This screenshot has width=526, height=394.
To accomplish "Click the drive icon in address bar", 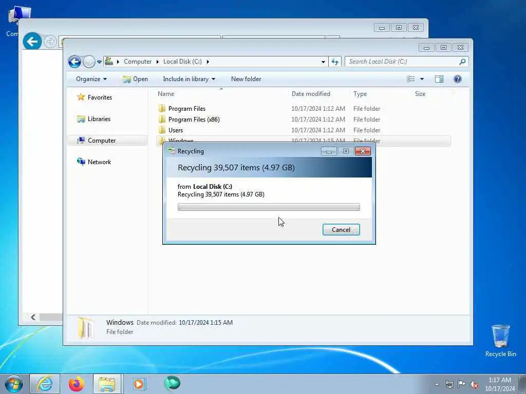I will click(109, 62).
